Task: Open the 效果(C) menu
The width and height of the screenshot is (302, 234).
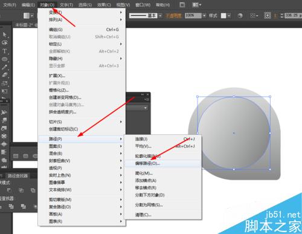Action: pyautogui.click(x=104, y=5)
